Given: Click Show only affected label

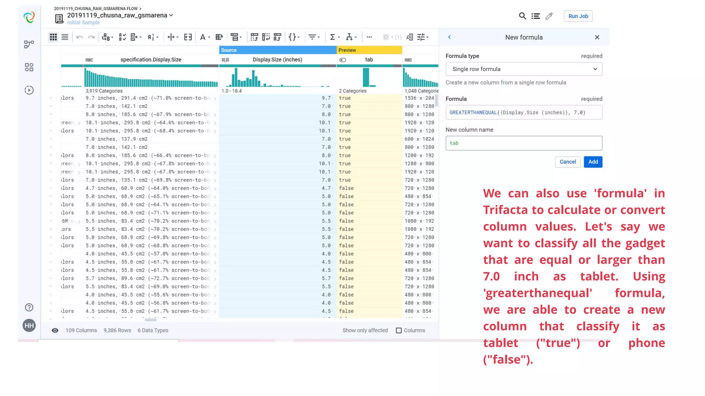Looking at the screenshot, I should 365,330.
